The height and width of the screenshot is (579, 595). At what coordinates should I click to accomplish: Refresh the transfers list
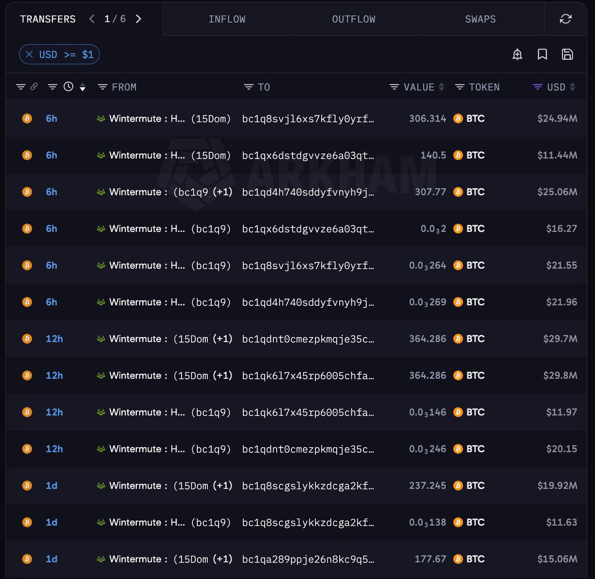[566, 19]
